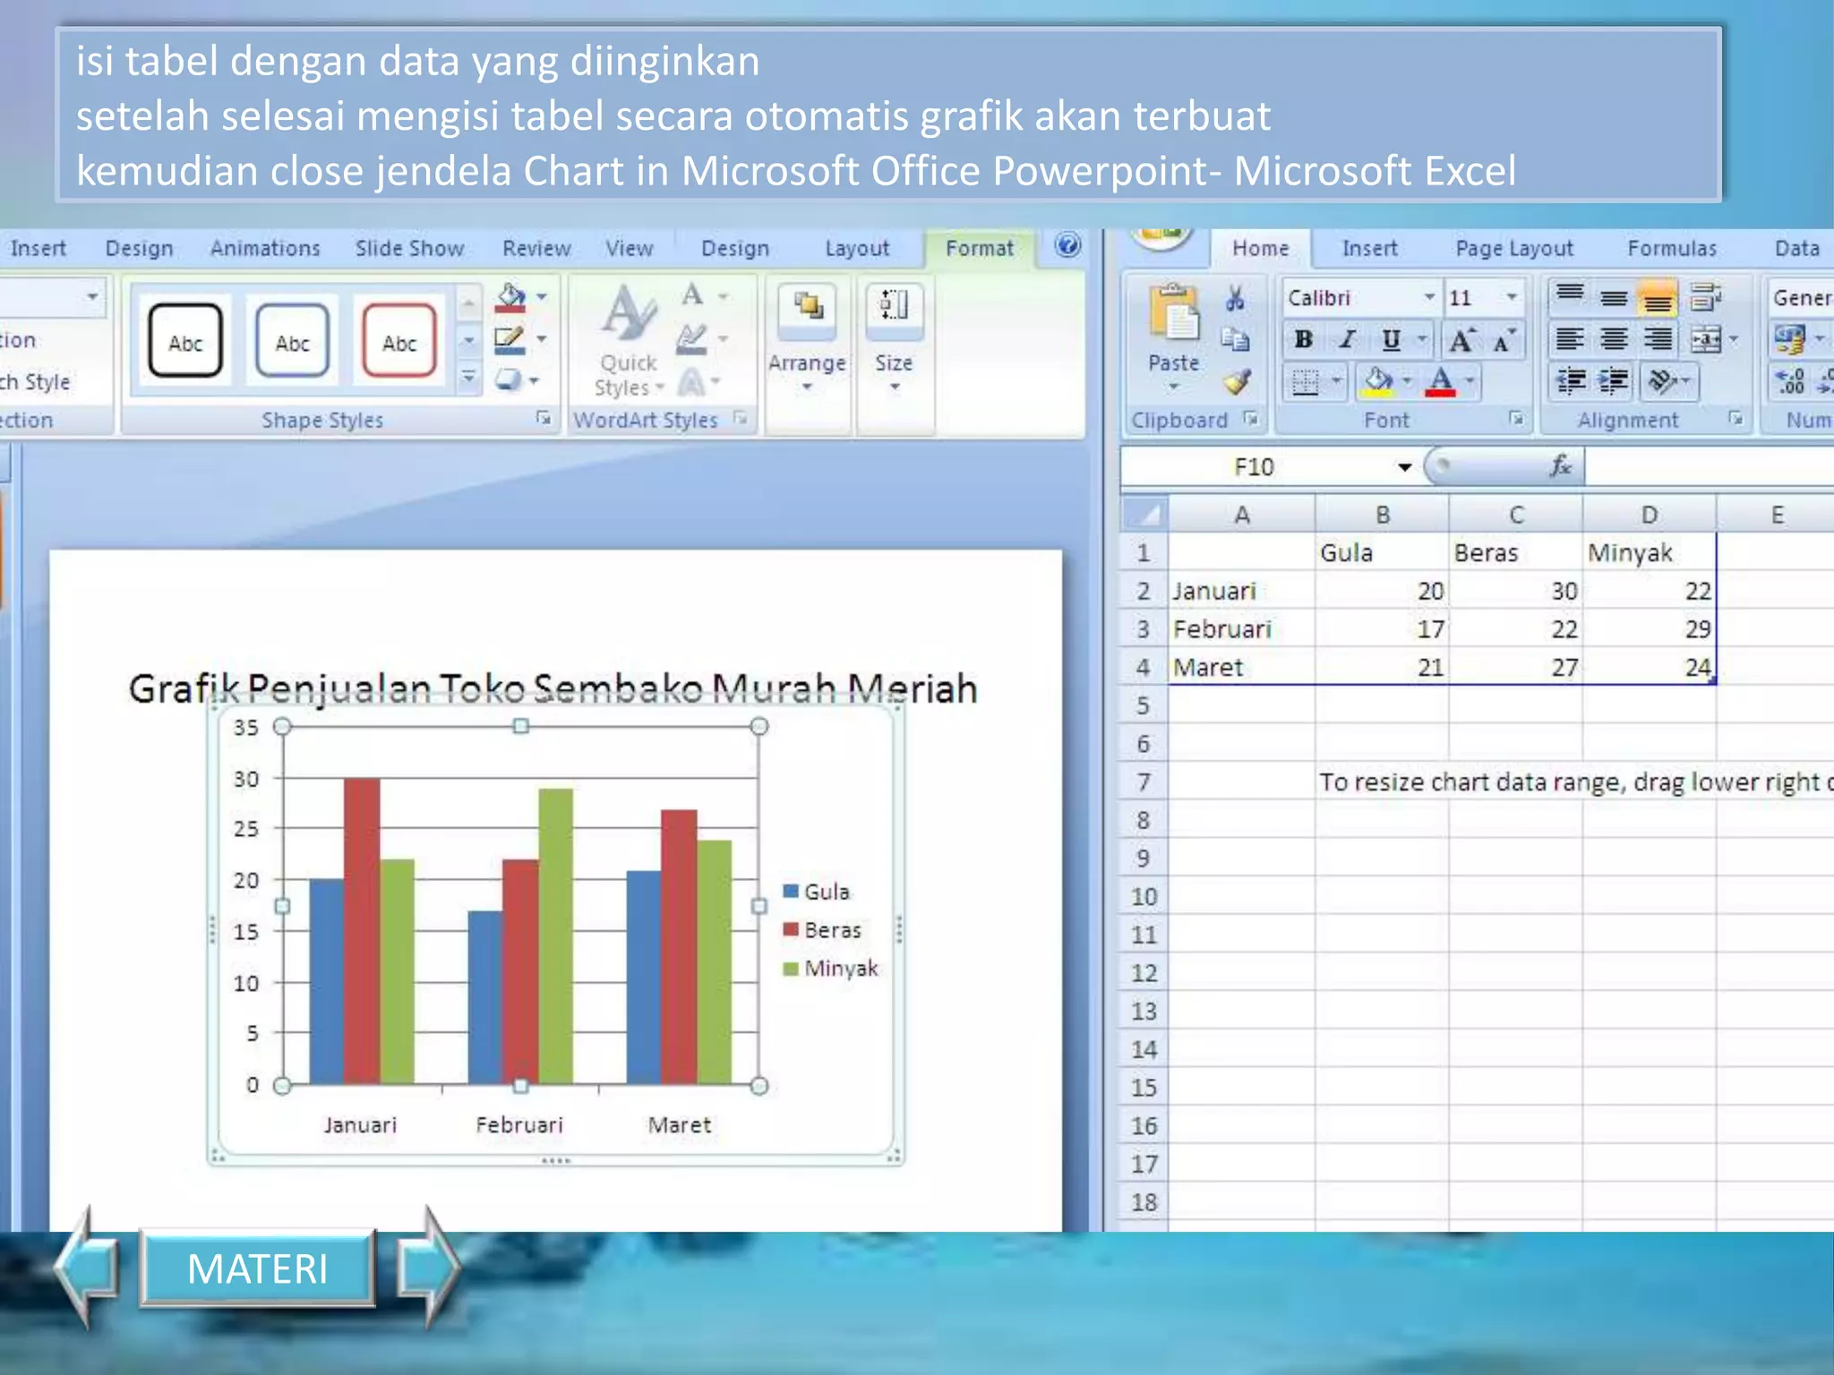Click the Increase Indent icon
Viewport: 1834px width, 1375px height.
click(1615, 382)
